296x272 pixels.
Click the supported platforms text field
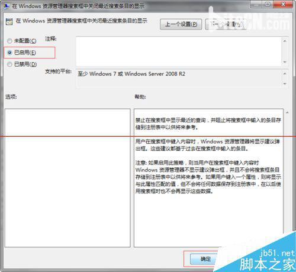click(x=179, y=78)
